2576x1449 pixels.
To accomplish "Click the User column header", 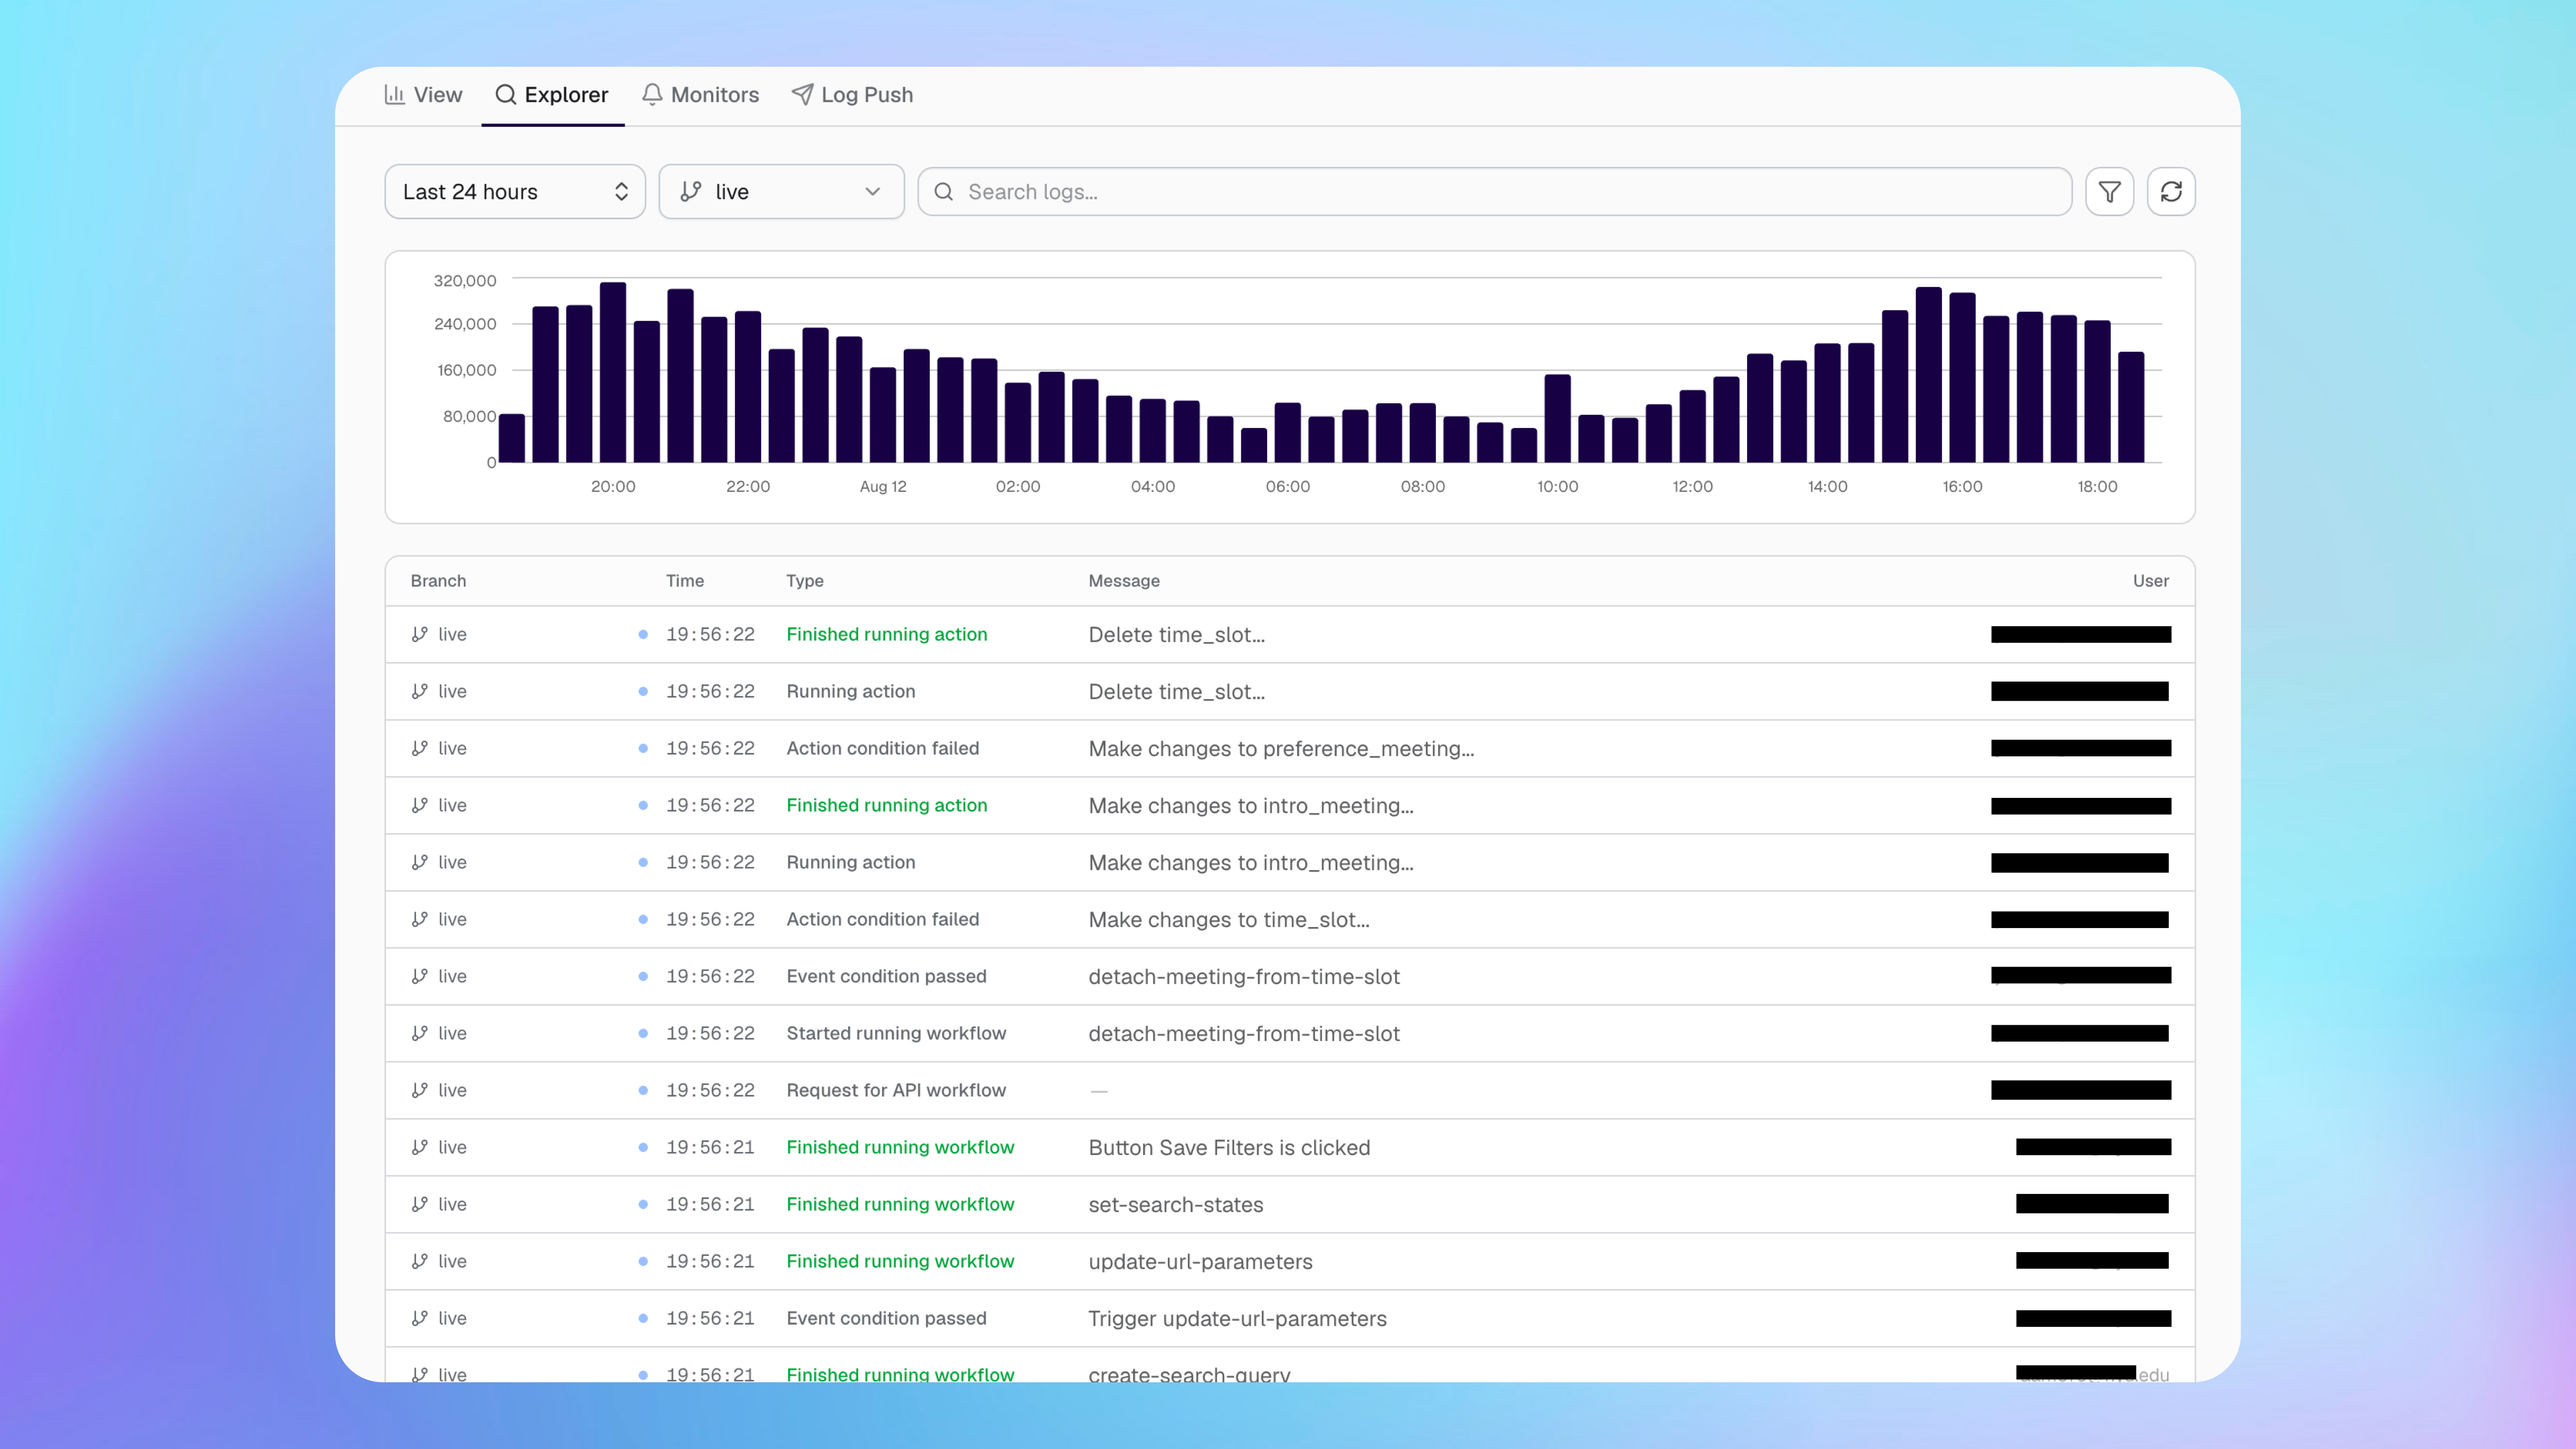I will tap(2151, 581).
